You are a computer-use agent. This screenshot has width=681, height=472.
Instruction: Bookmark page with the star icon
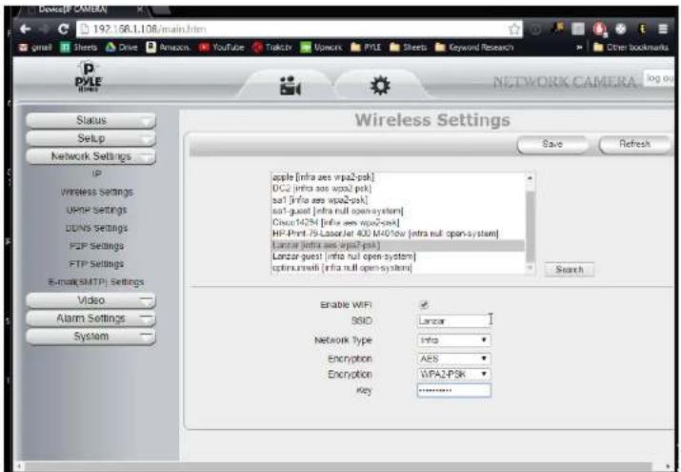(x=513, y=30)
